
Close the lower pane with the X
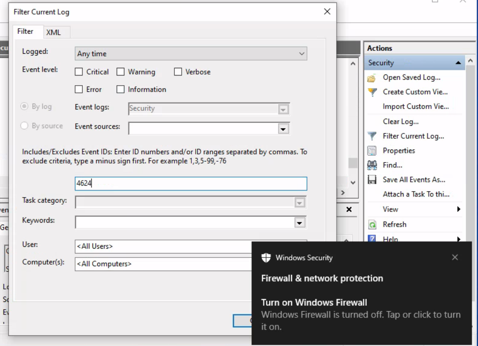(x=349, y=209)
